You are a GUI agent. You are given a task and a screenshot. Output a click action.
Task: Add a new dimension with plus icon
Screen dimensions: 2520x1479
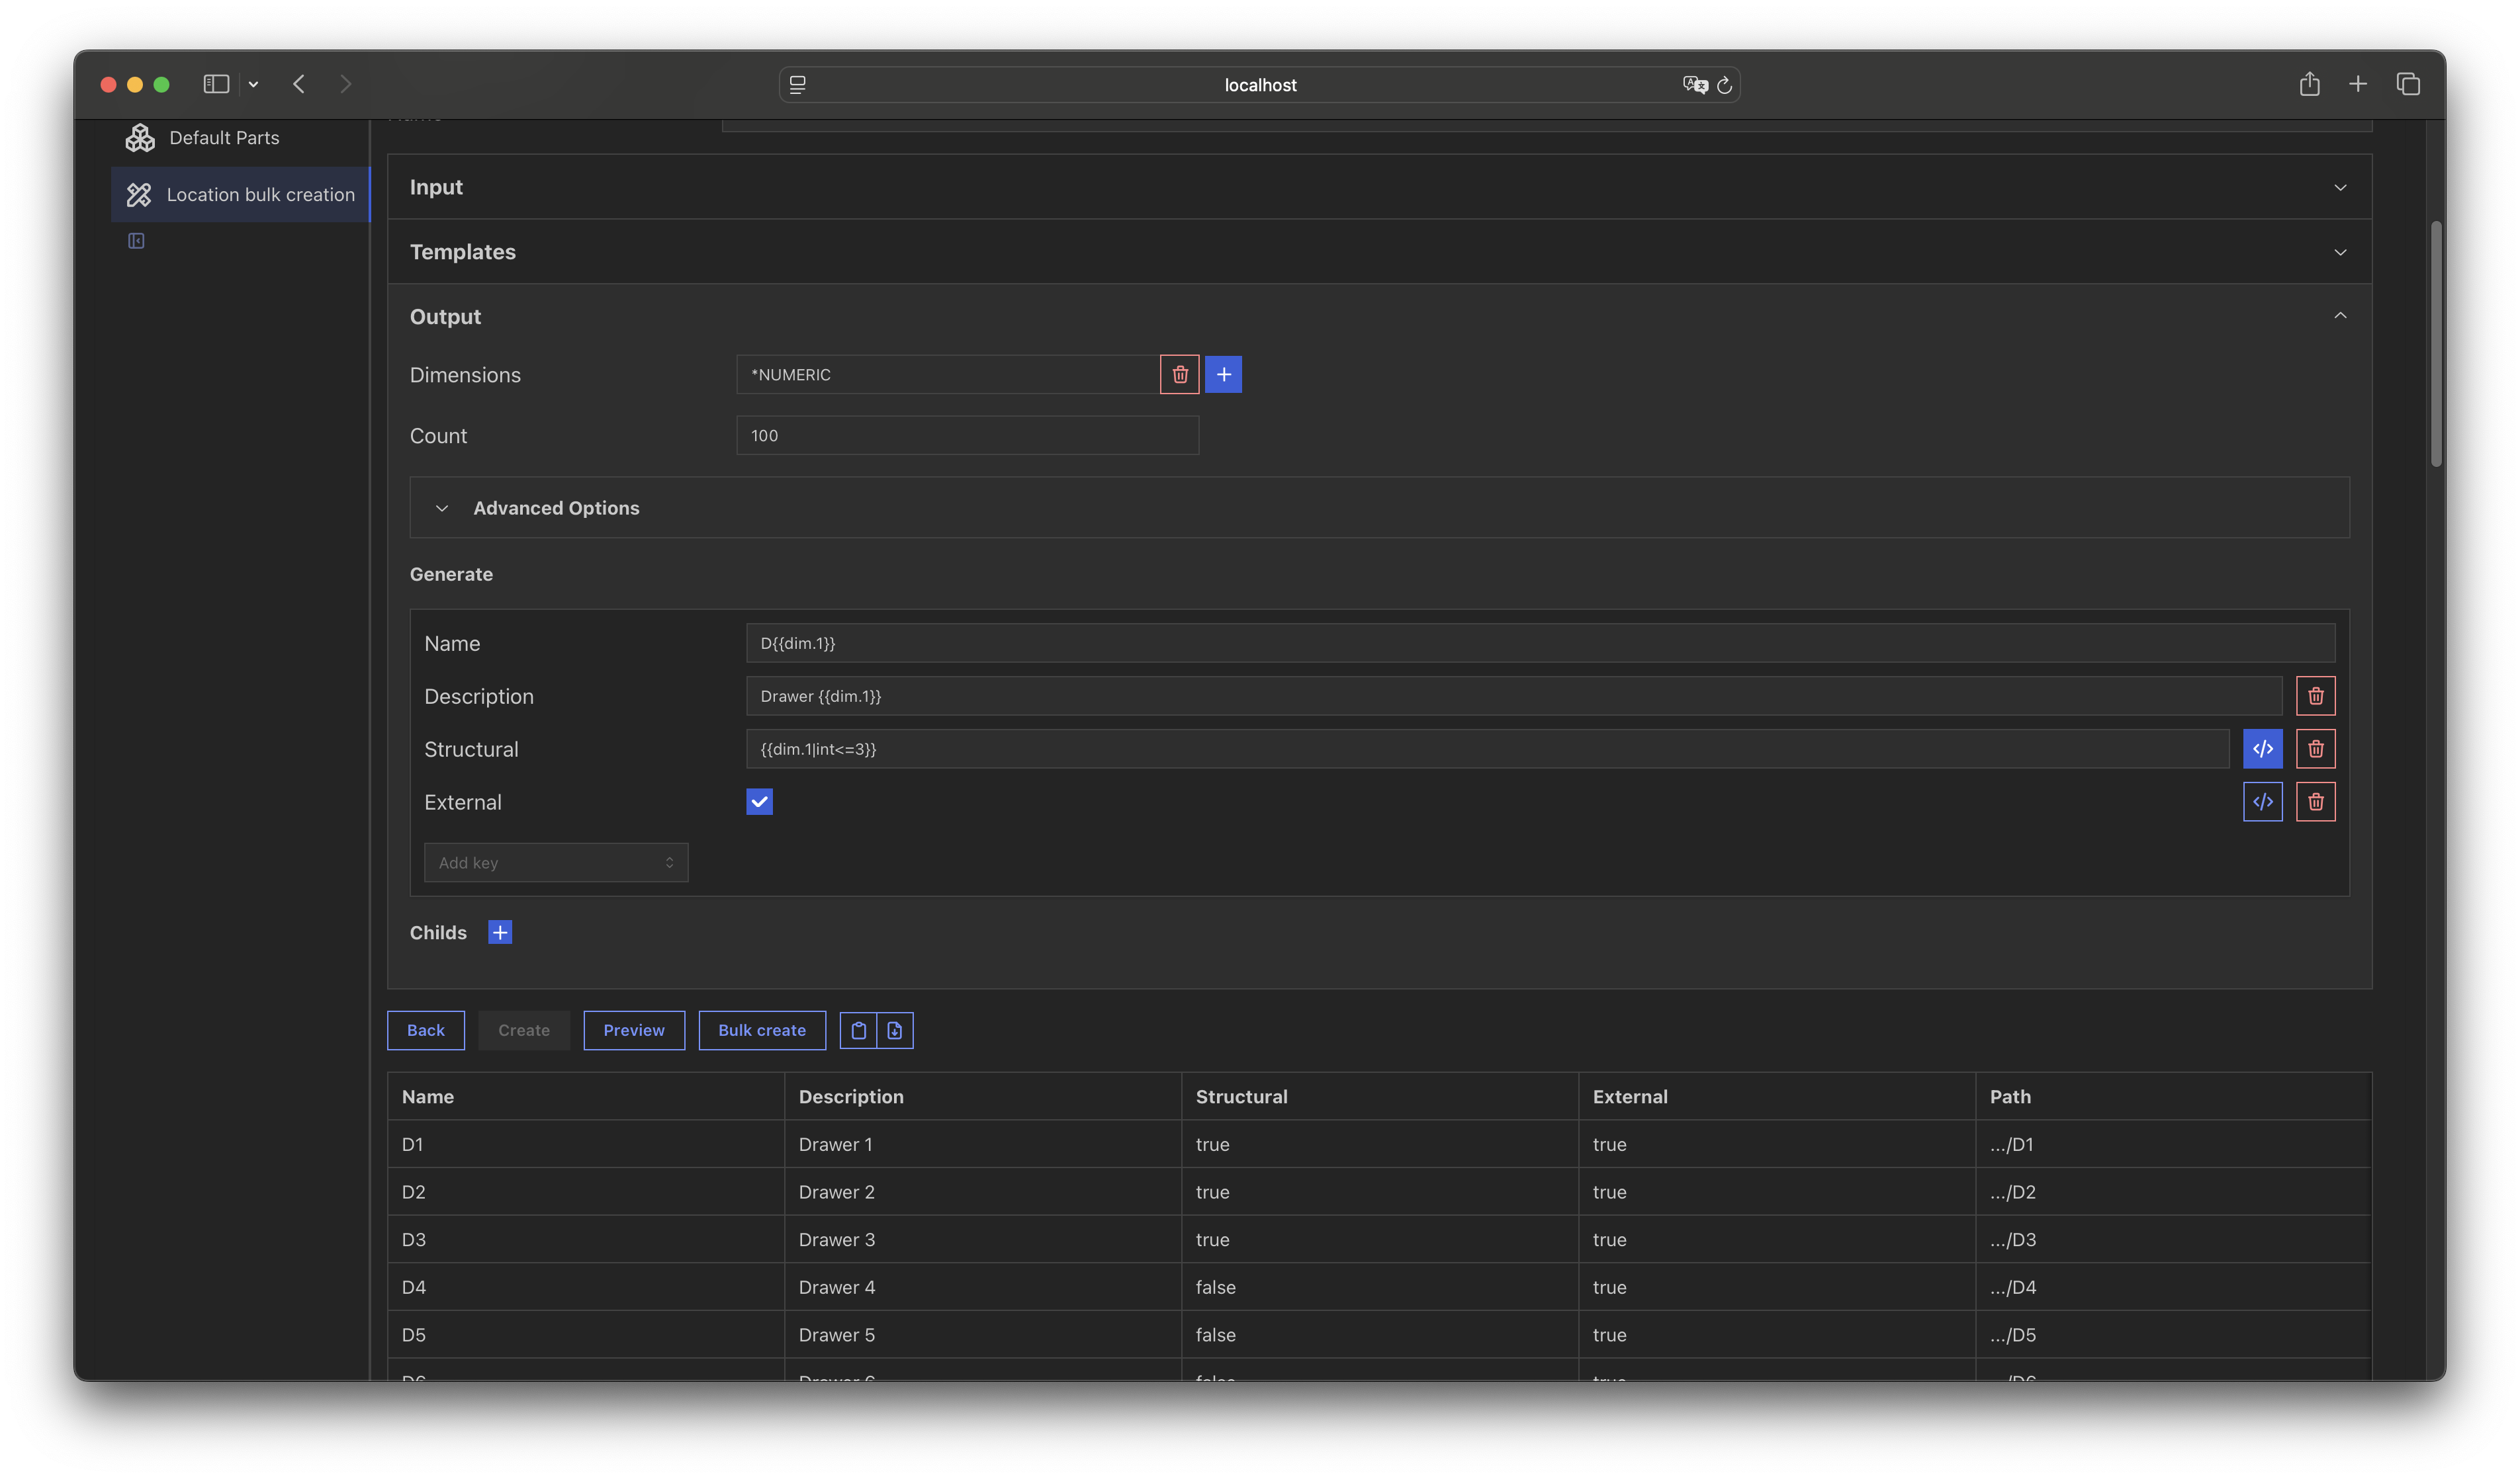(x=1223, y=375)
